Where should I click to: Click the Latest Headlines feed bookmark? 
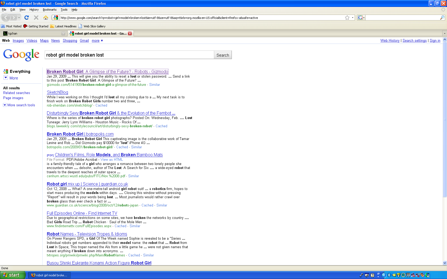pyautogui.click(x=63, y=26)
